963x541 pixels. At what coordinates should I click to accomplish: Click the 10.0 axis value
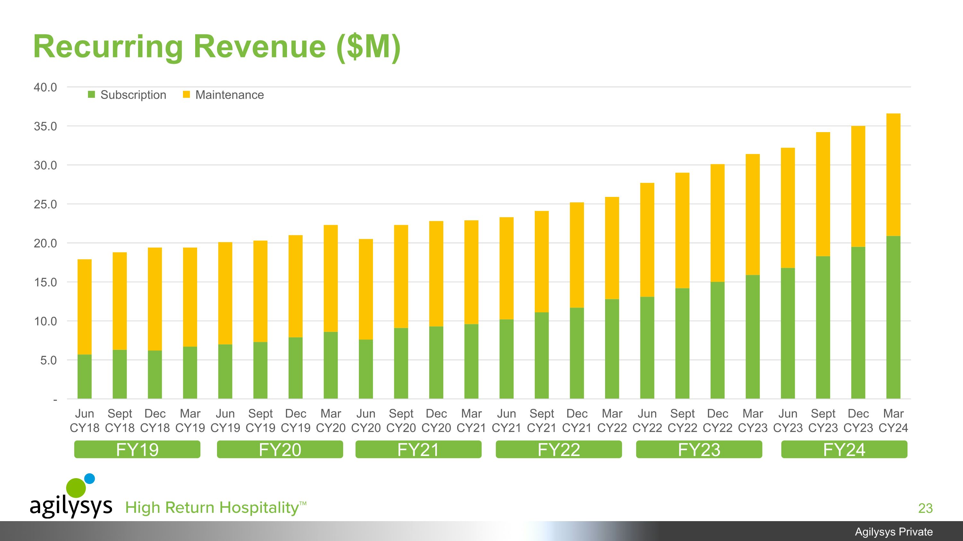(x=45, y=321)
